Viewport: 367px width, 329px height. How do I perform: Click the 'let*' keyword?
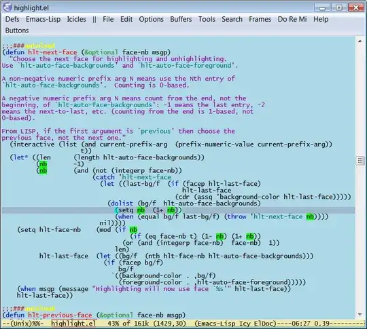click(x=20, y=157)
